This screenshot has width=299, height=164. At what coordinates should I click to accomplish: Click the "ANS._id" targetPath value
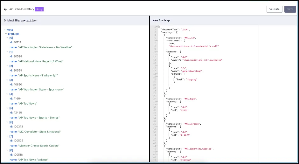[189, 38]
